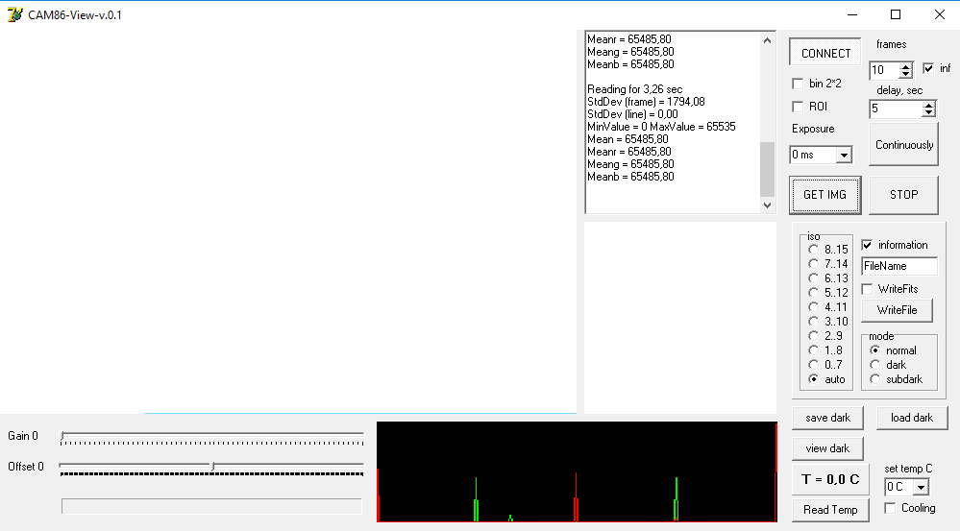Select iso 1..8 radio option

coord(813,350)
